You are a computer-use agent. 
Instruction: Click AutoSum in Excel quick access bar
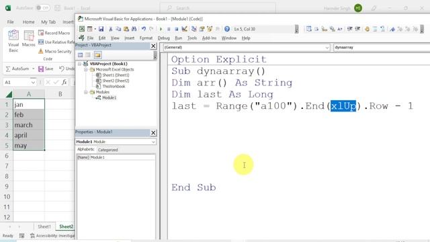pos(17,69)
